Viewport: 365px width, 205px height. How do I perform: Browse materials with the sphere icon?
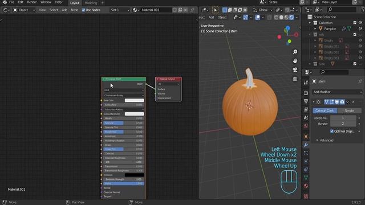click(x=136, y=10)
